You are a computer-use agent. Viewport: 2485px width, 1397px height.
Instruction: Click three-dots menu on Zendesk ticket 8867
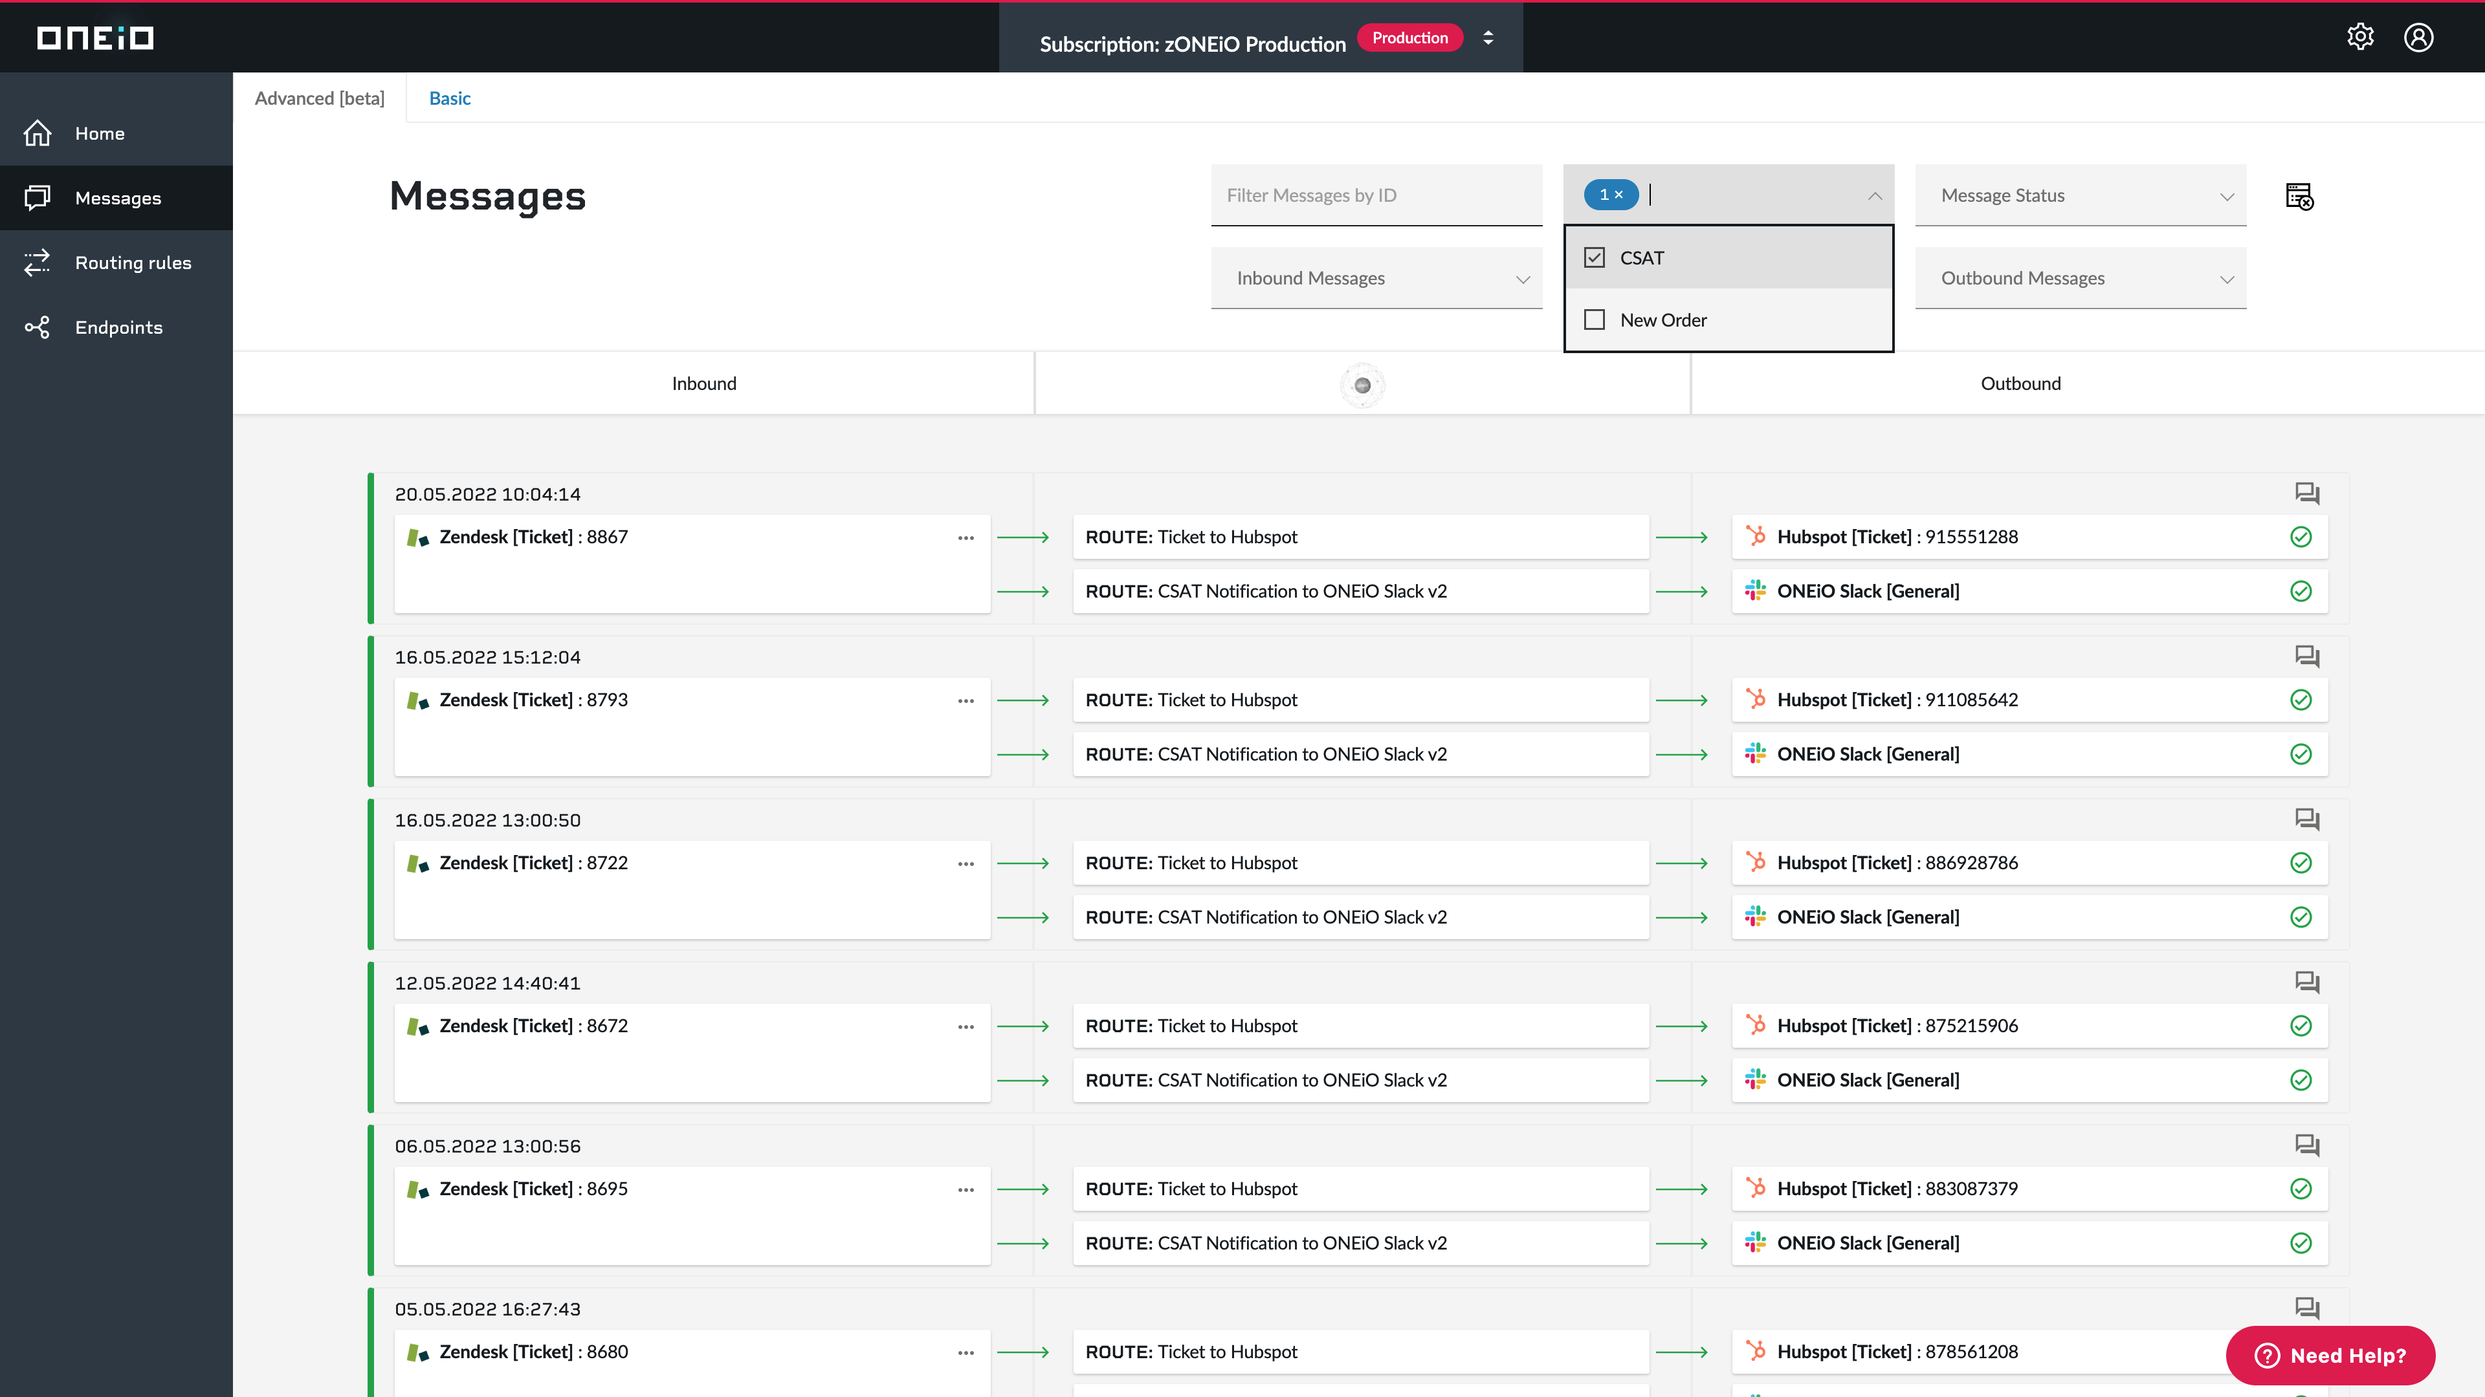(966, 538)
